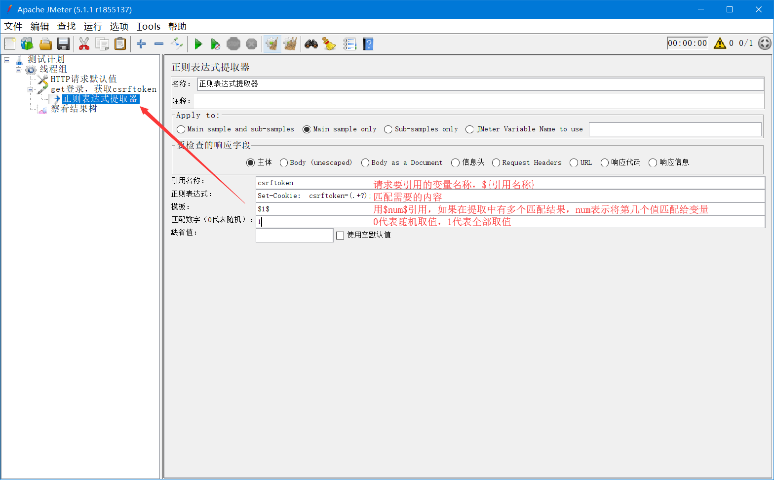Create a new test plan via toolbar

[x=10, y=44]
